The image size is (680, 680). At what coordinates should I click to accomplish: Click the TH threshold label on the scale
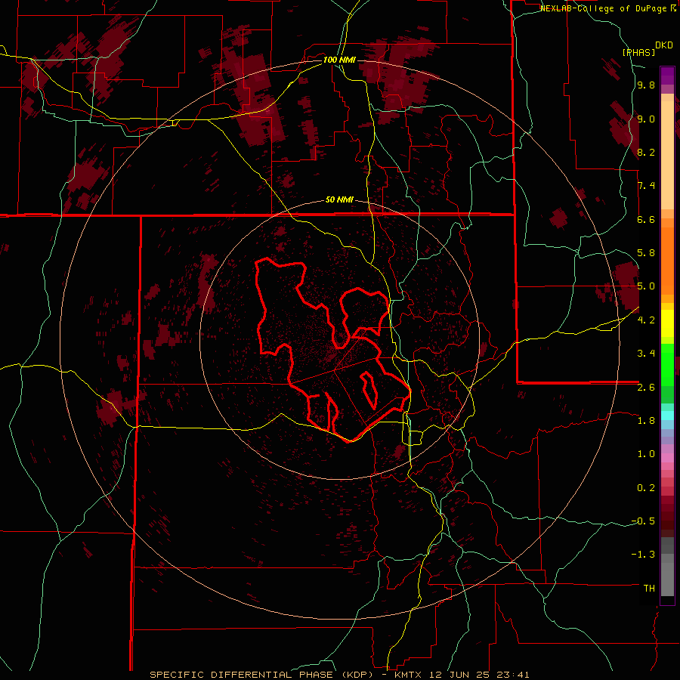pos(649,588)
